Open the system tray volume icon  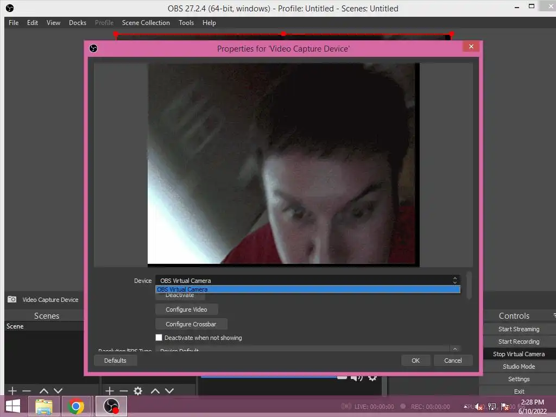point(479,407)
